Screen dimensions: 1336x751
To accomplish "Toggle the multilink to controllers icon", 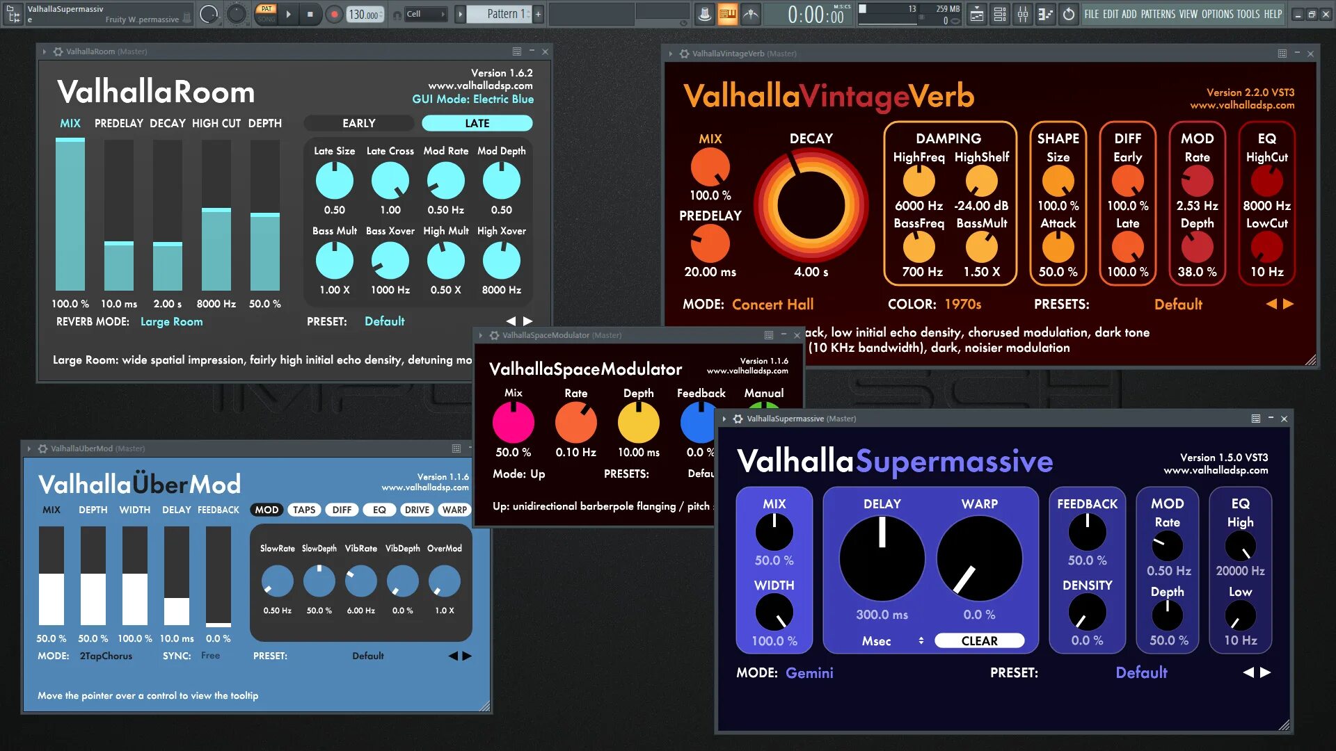I will click(704, 14).
